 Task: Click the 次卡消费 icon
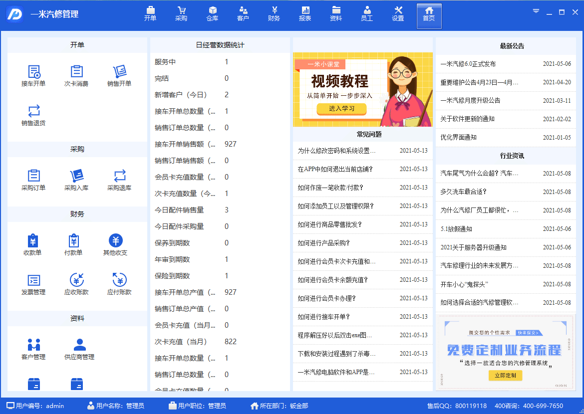[76, 76]
